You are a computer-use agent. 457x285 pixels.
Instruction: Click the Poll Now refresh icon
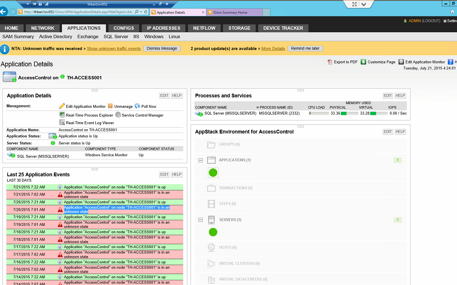coord(137,106)
